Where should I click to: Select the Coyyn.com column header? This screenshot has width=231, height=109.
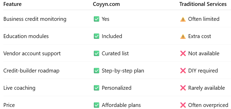tap(106, 4)
